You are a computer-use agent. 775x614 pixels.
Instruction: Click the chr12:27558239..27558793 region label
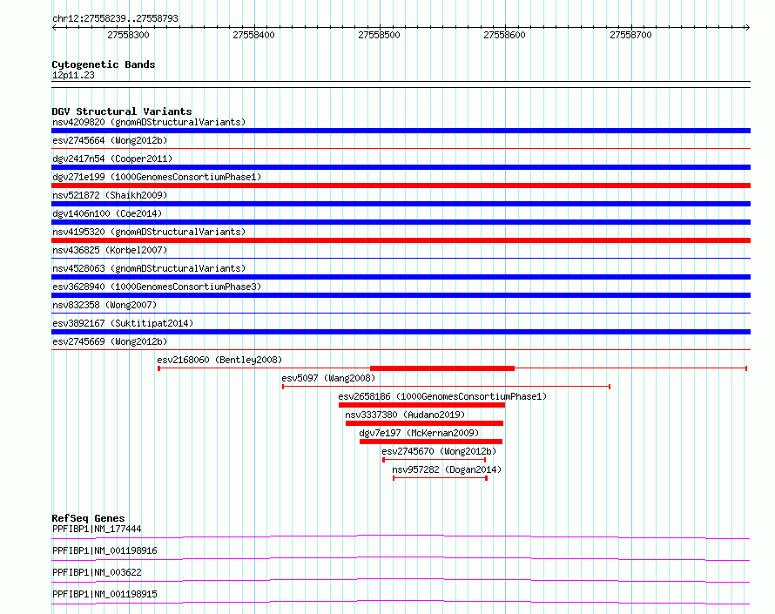[x=115, y=18]
